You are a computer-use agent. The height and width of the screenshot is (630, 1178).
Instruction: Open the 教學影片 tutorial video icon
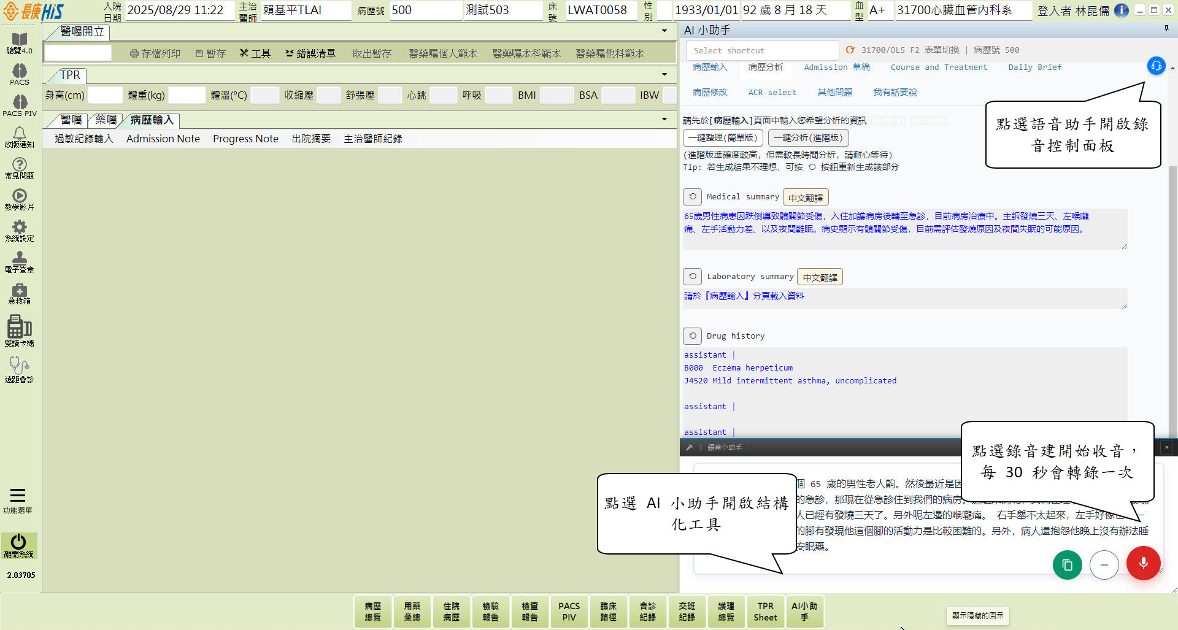(20, 199)
